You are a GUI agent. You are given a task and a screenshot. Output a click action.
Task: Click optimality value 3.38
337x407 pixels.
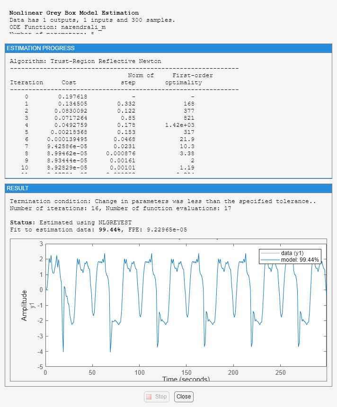187,153
